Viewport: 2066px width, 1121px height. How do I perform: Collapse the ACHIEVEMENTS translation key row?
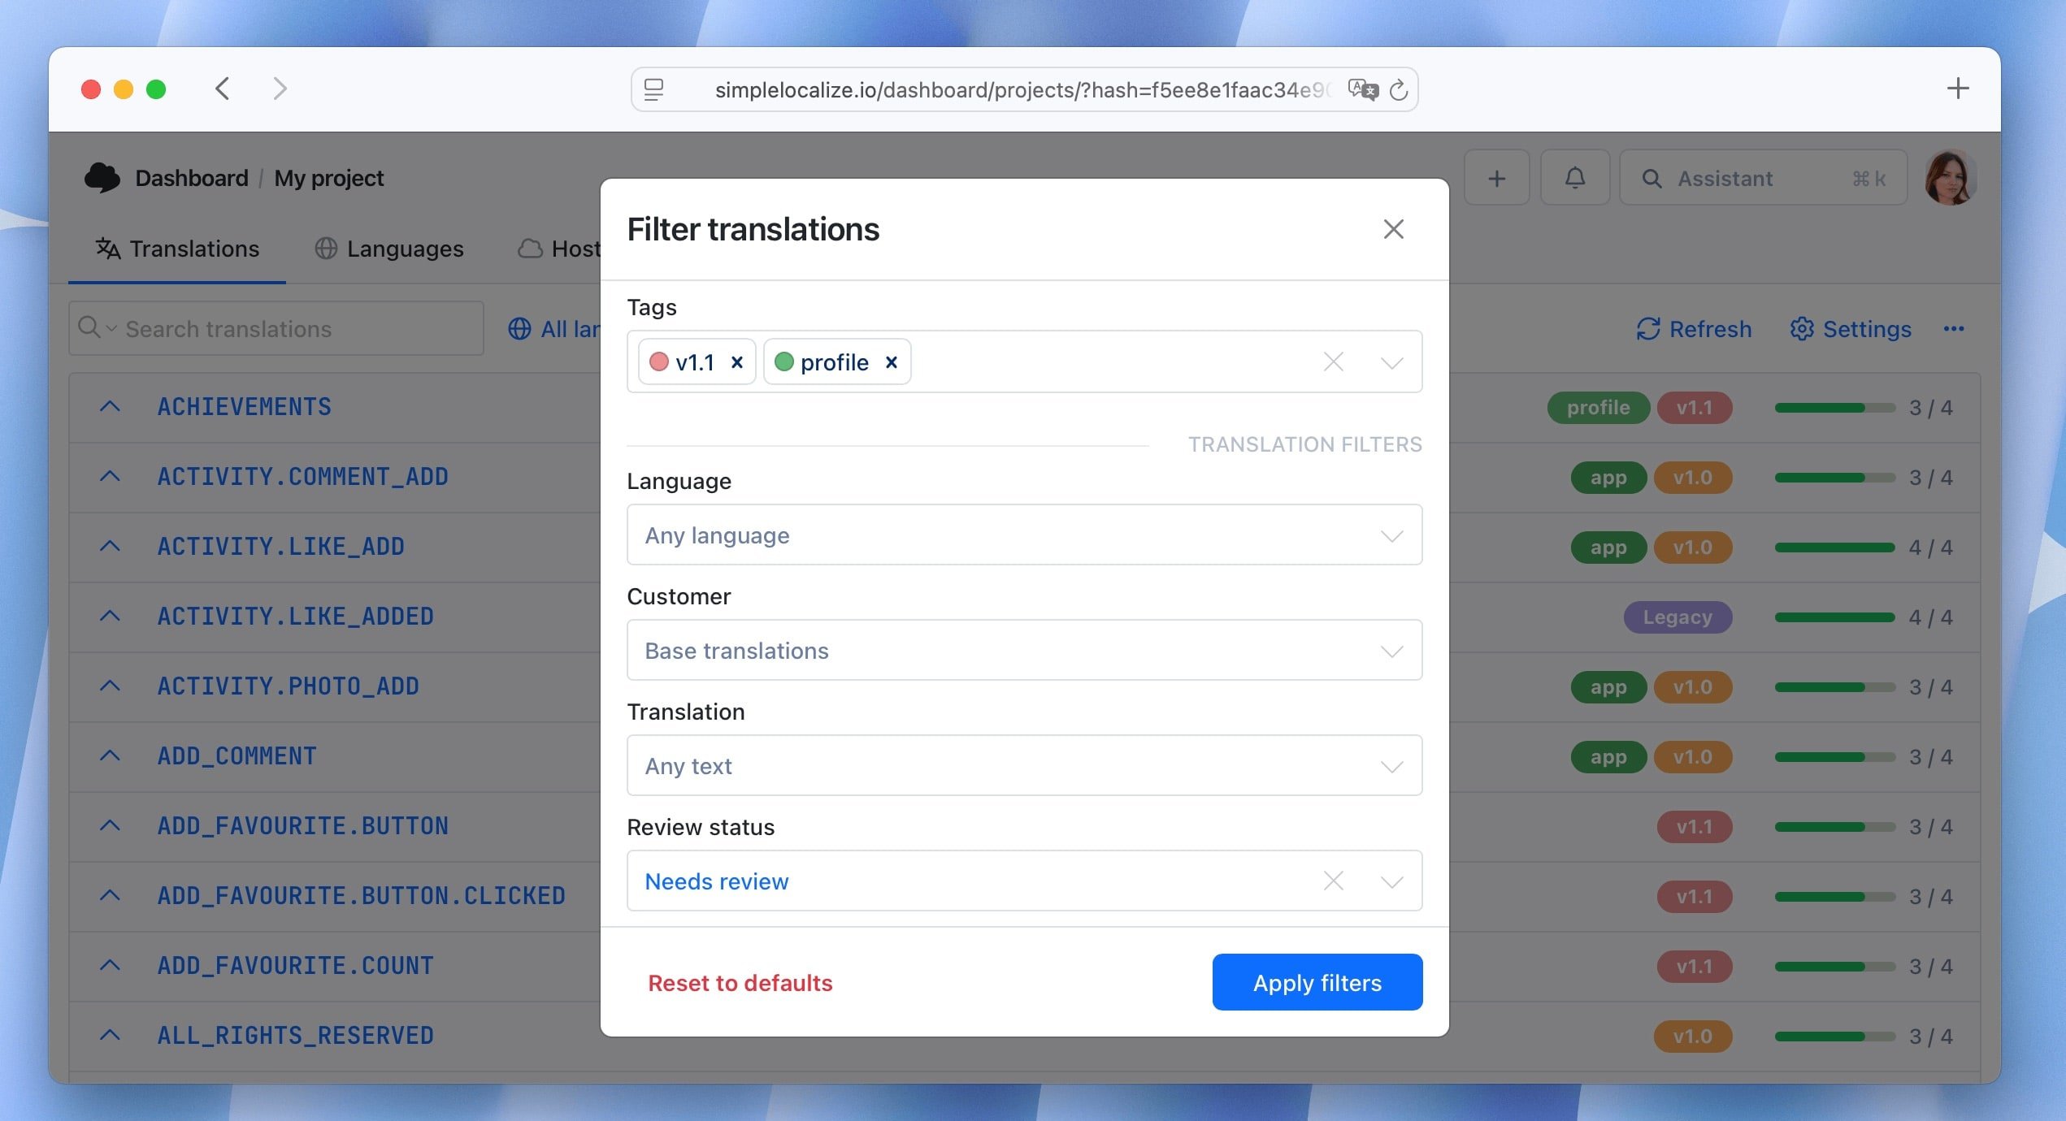coord(110,406)
